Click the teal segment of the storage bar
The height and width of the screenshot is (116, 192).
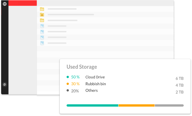pyautogui.click(x=92, y=105)
